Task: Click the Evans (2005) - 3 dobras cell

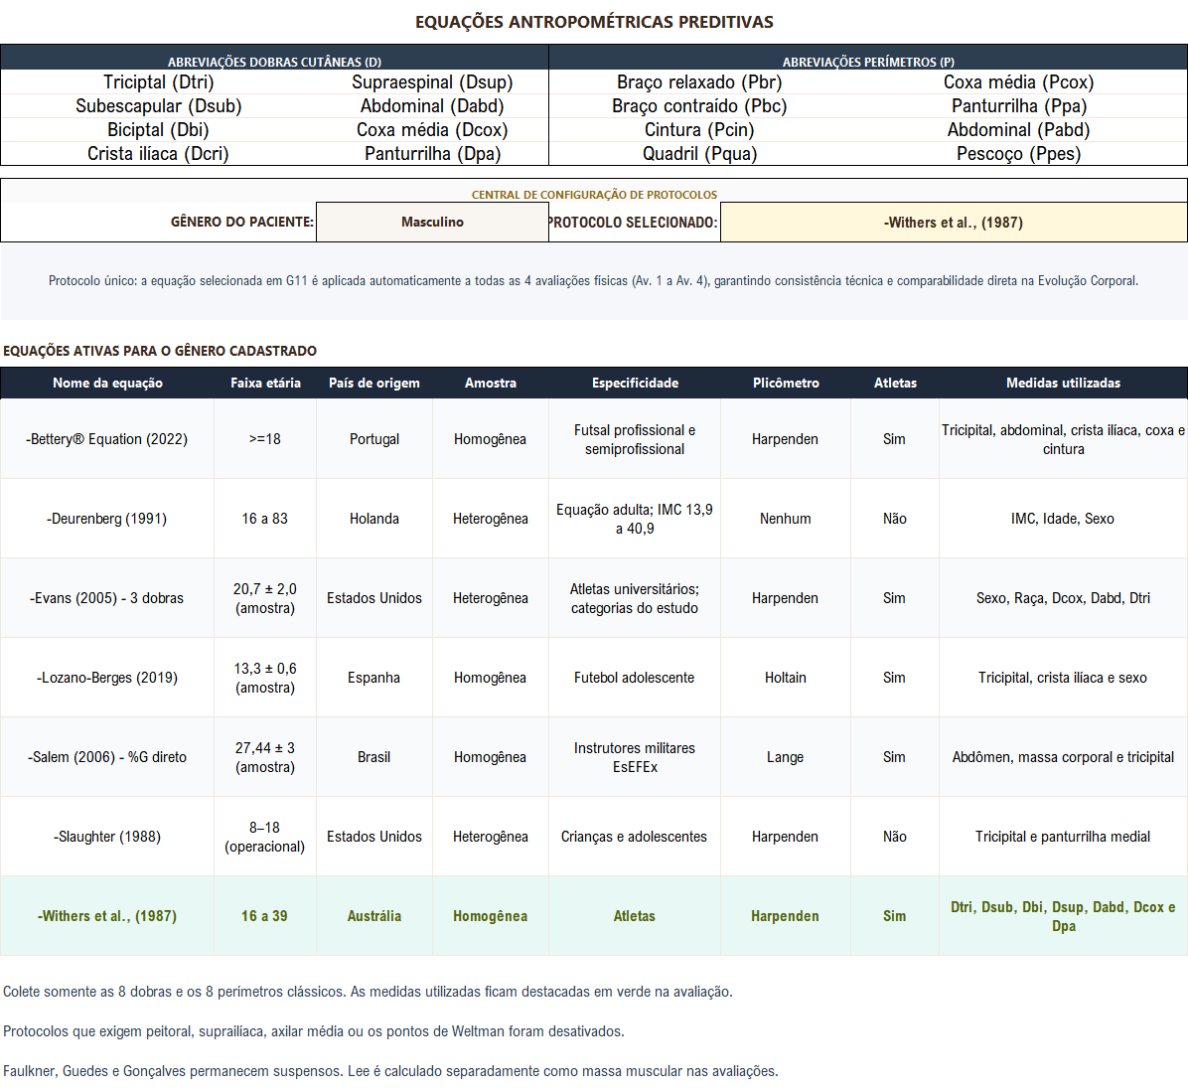Action: click(x=107, y=598)
